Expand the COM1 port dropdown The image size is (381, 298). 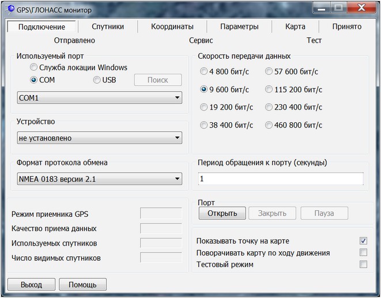pyautogui.click(x=100, y=98)
